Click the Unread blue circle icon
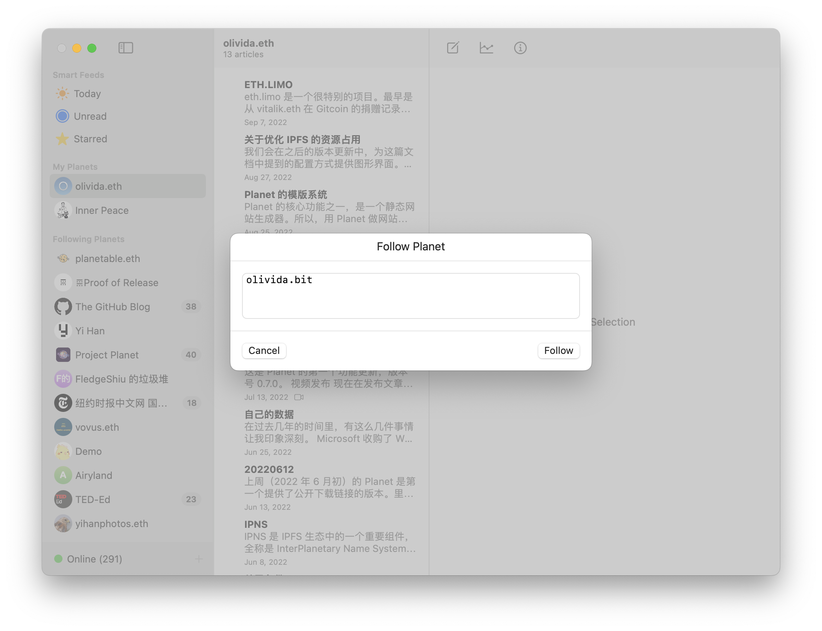The height and width of the screenshot is (631, 822). 62,116
